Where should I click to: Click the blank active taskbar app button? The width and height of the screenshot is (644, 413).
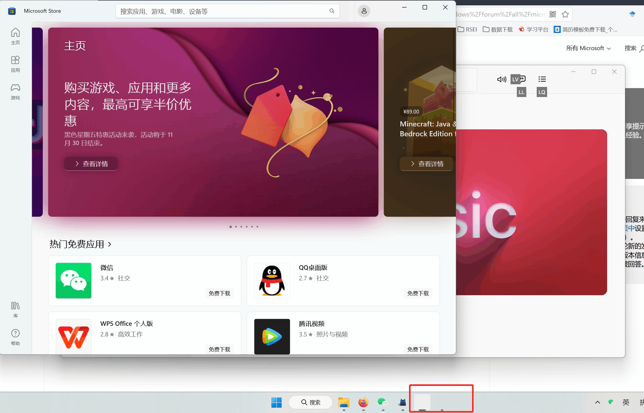[422, 402]
